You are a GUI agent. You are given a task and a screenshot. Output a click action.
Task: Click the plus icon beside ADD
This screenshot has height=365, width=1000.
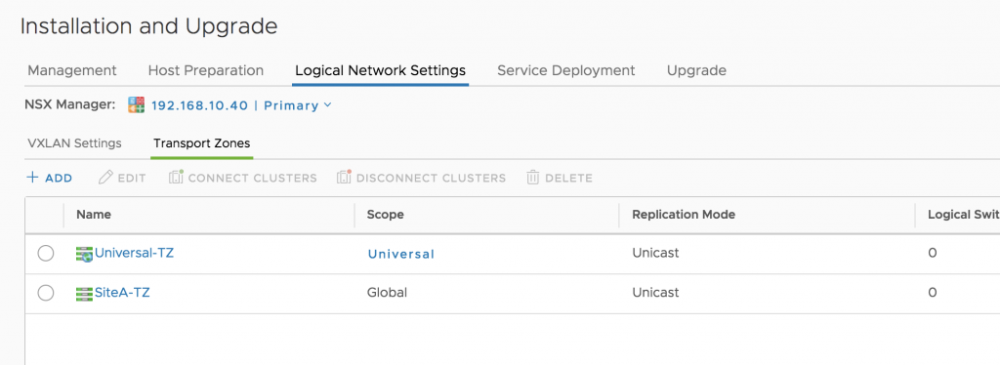32,178
